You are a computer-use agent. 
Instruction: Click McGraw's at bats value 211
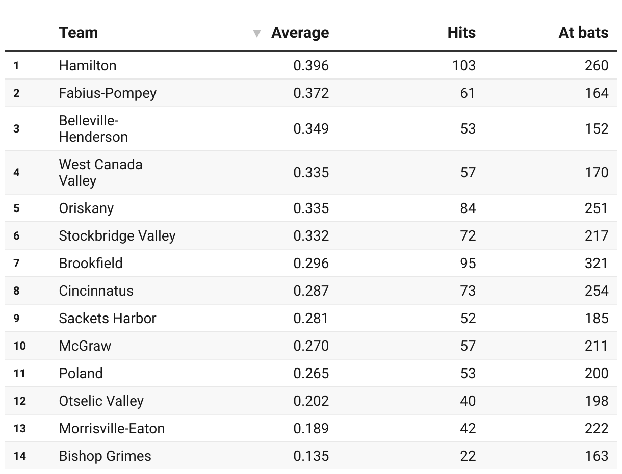click(597, 346)
